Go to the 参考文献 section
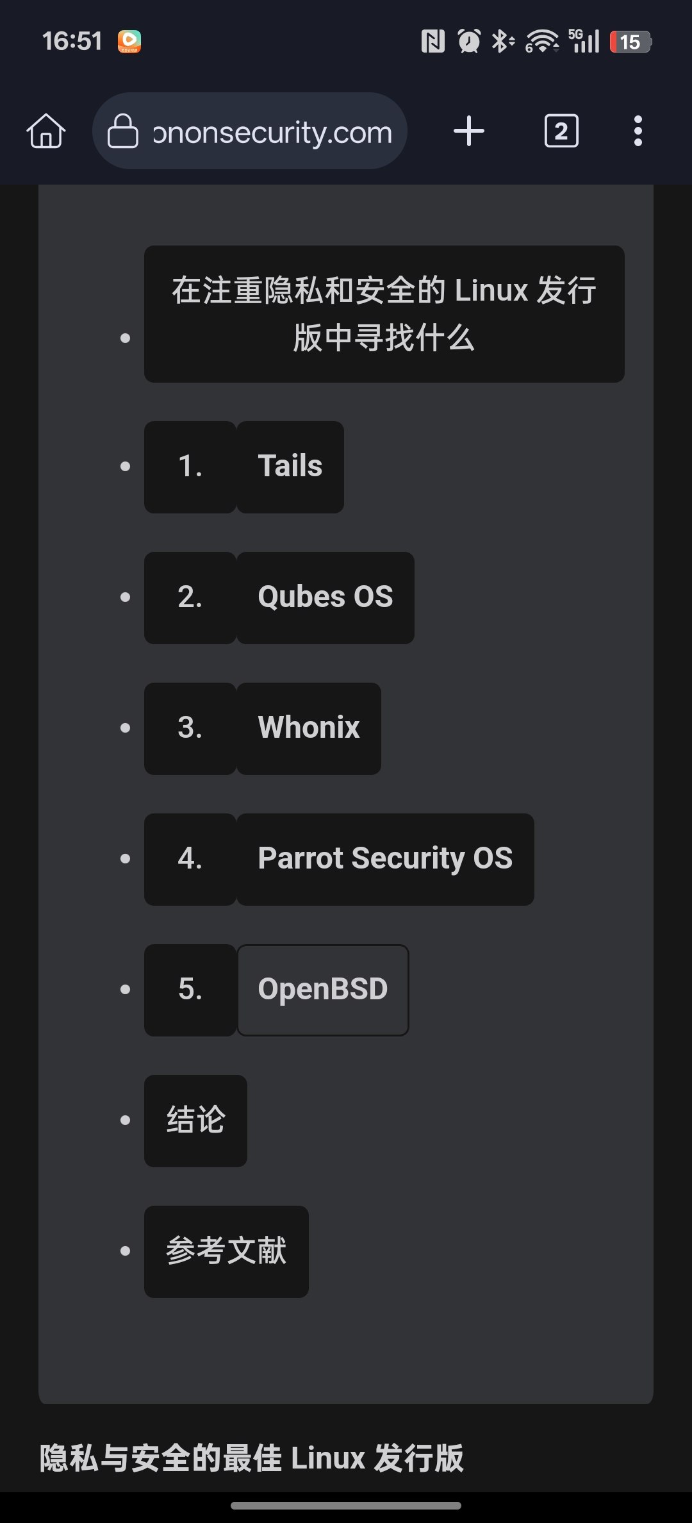The image size is (692, 1523). pyautogui.click(x=226, y=1251)
